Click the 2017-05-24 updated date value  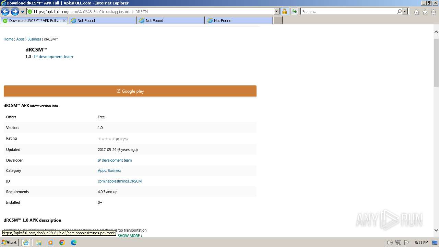[x=118, y=150]
